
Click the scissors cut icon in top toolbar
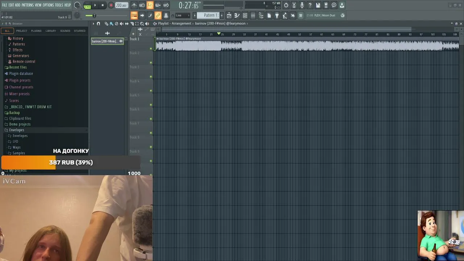click(294, 5)
